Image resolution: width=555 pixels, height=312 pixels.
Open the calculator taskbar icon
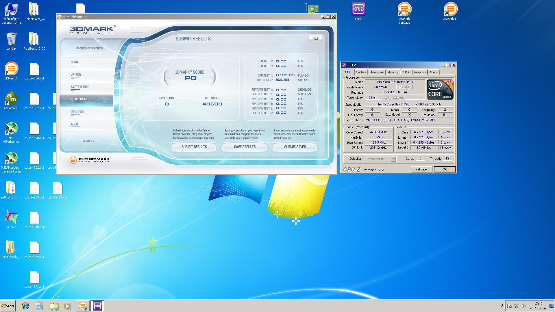(x=39, y=306)
